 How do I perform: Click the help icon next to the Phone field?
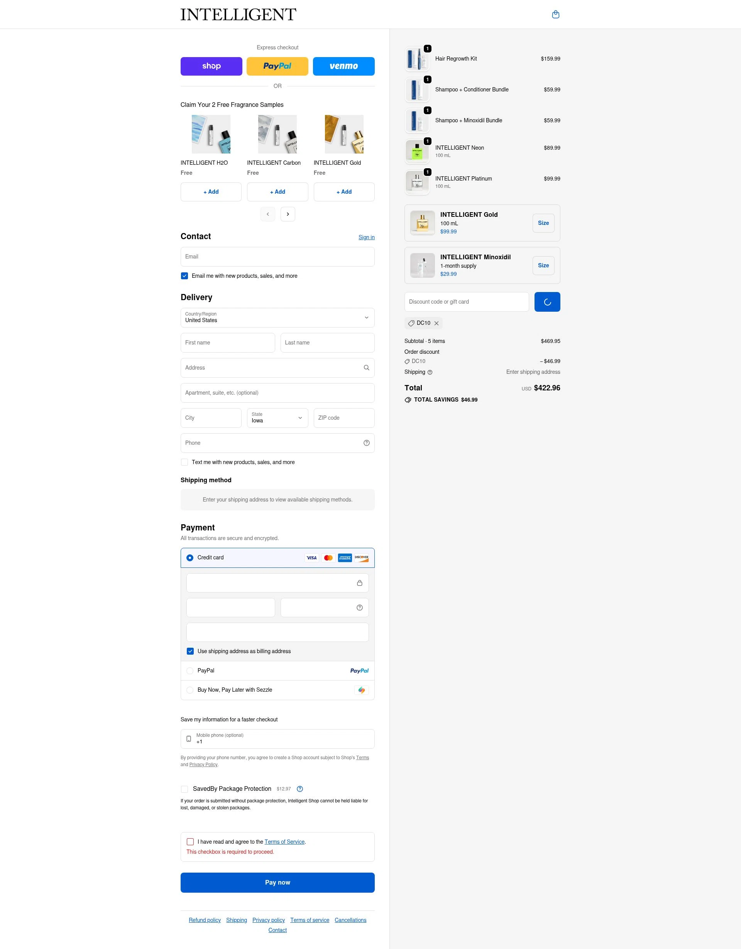(366, 443)
